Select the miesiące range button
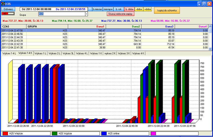This screenshot has height=137, width=213. click(108, 9)
